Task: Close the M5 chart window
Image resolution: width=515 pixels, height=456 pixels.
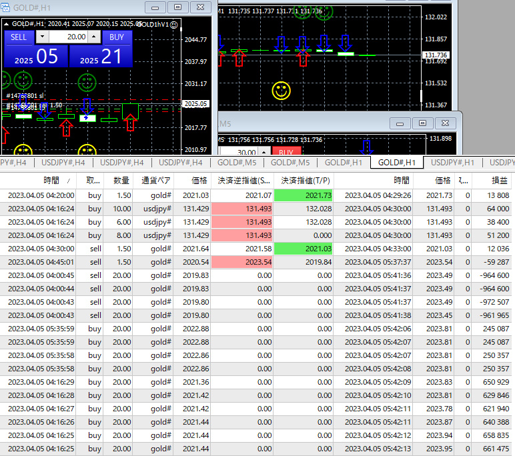Action: [x=445, y=123]
